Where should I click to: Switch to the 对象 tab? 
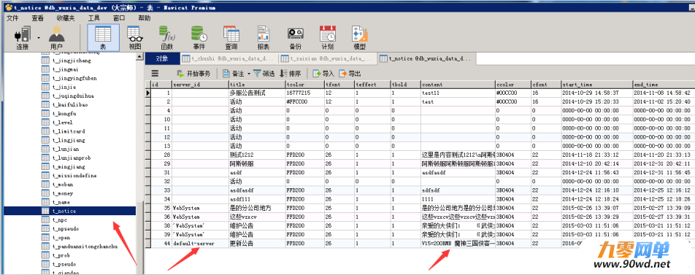[163, 58]
